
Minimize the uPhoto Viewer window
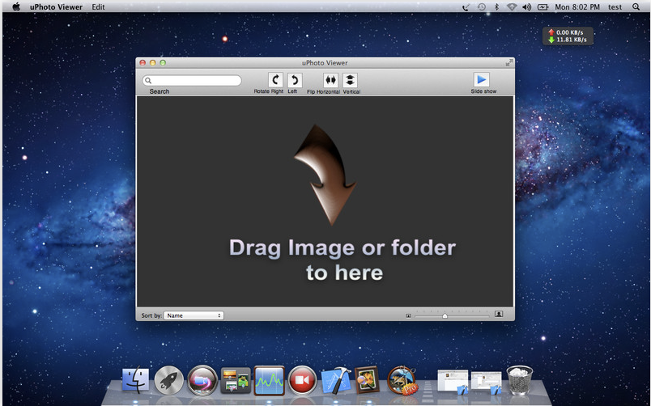point(152,62)
